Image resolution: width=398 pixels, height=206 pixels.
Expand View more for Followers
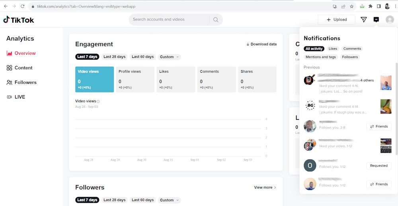point(265,187)
